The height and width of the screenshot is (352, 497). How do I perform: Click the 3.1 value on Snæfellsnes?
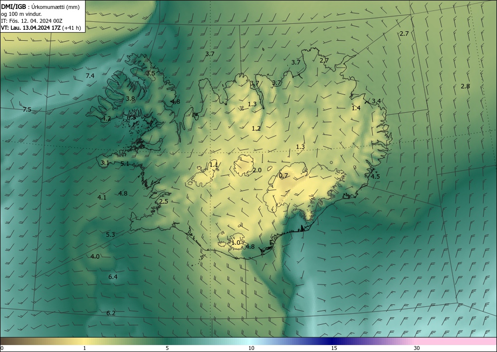tap(105, 163)
